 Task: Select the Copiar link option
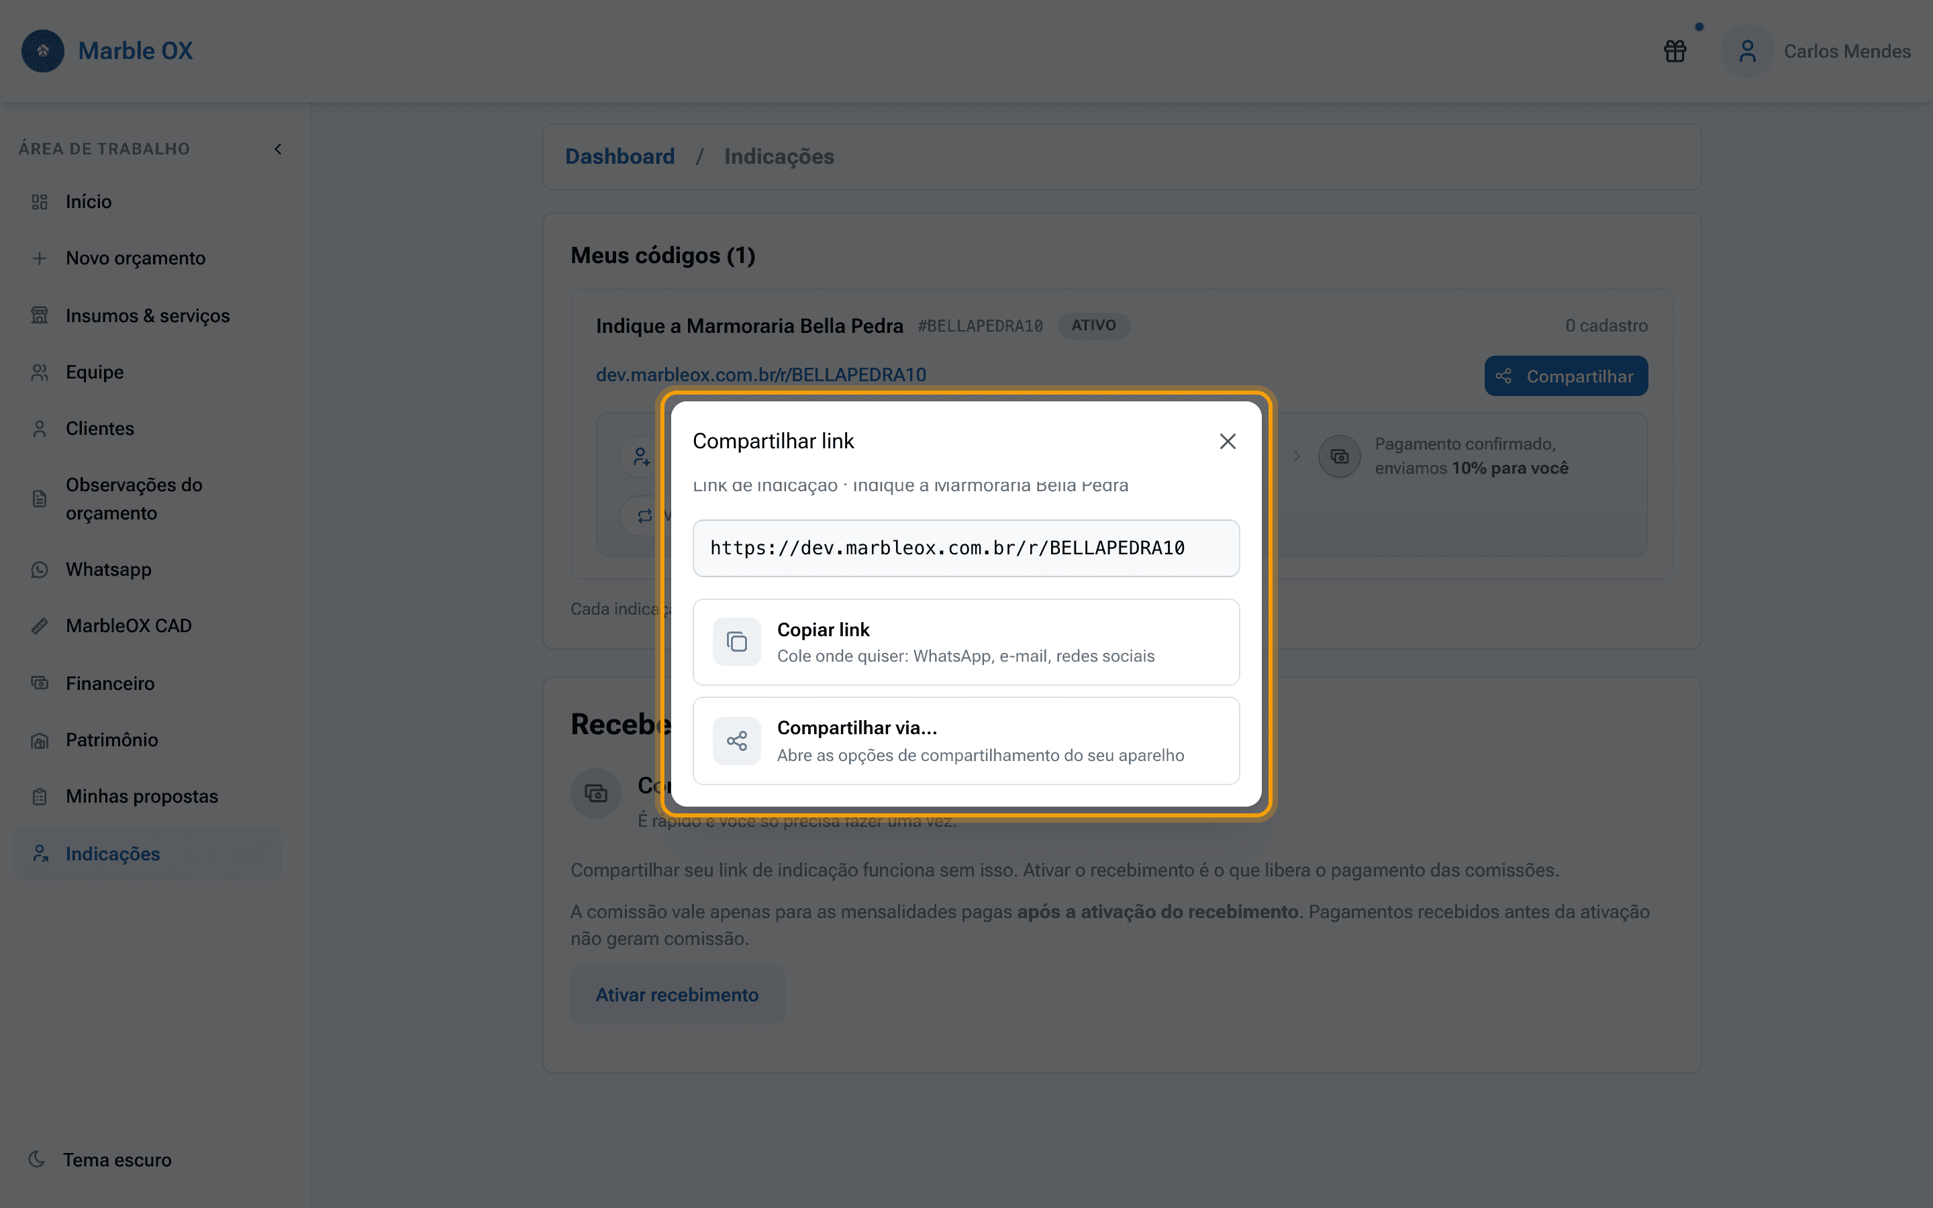(966, 642)
